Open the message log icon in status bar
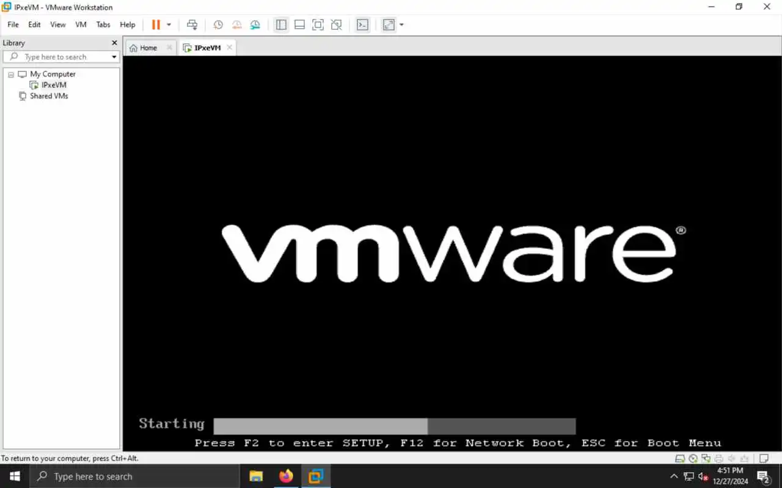 pos(763,458)
